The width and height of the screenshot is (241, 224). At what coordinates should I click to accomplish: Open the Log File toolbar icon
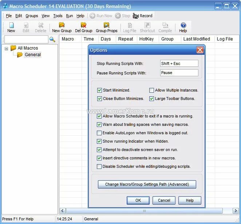130,28
